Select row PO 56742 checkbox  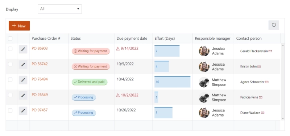10,64
